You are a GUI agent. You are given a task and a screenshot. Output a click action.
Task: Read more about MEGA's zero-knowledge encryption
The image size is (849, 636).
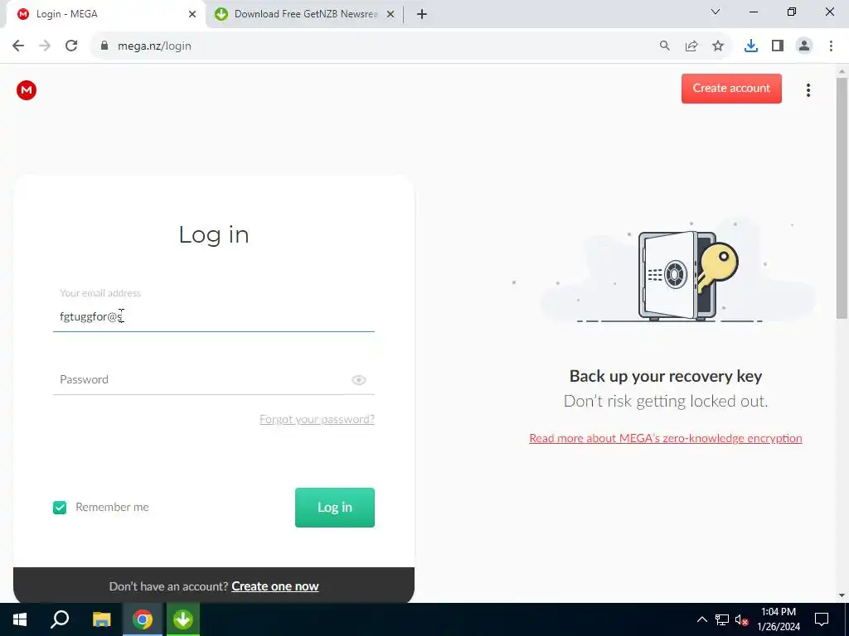click(666, 438)
